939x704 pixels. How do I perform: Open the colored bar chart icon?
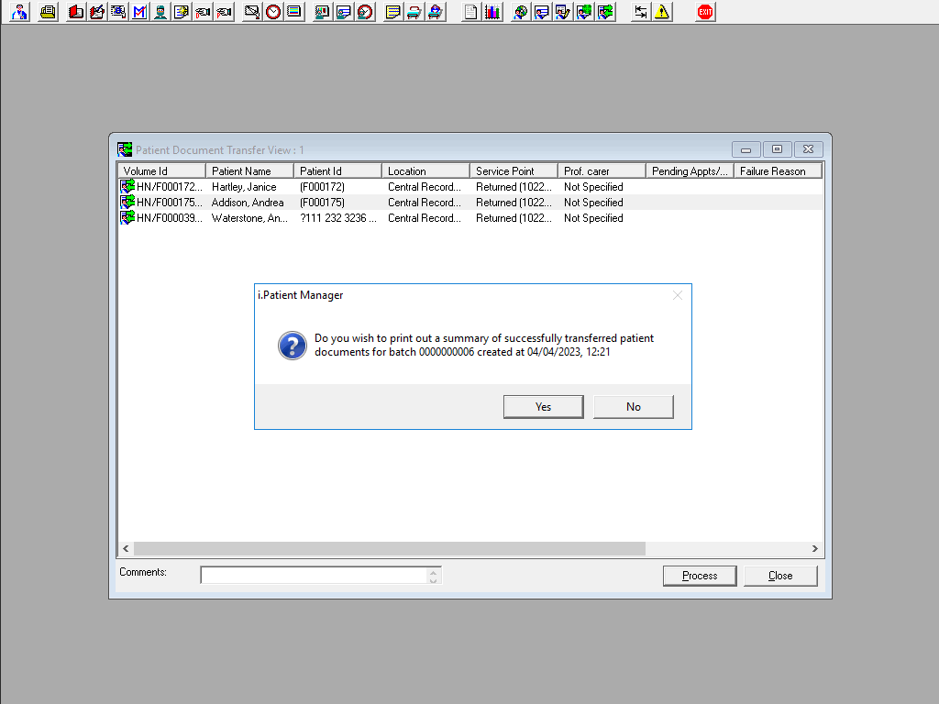pos(492,12)
